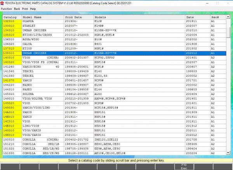Select the VIOS/SOLUNA VIOS row
The width and height of the screenshot is (233, 170).
114,99
